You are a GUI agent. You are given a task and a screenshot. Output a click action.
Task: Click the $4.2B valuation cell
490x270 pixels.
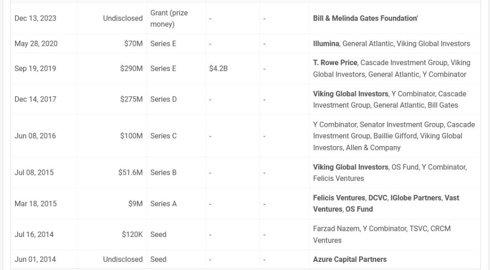tap(218, 68)
